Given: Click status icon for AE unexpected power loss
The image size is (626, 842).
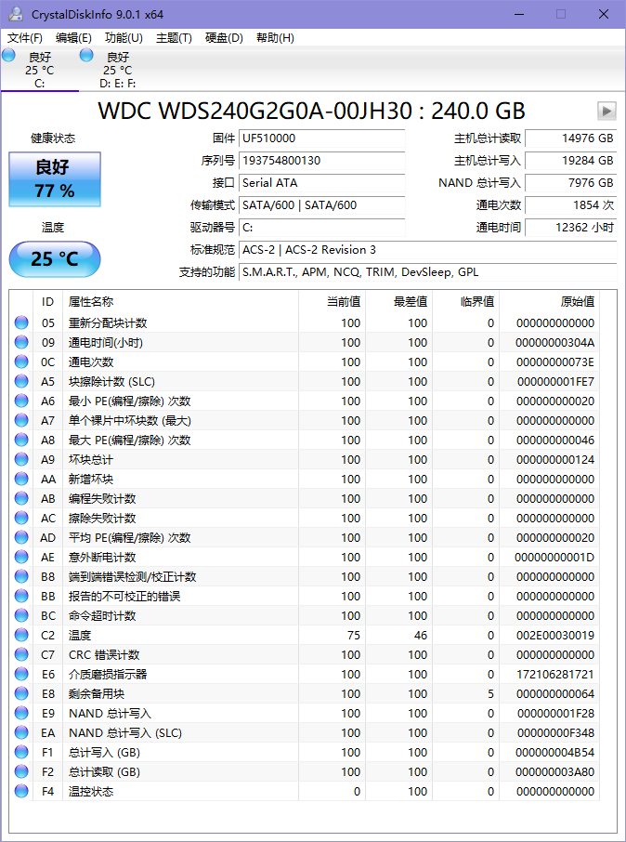Looking at the screenshot, I should [x=21, y=558].
